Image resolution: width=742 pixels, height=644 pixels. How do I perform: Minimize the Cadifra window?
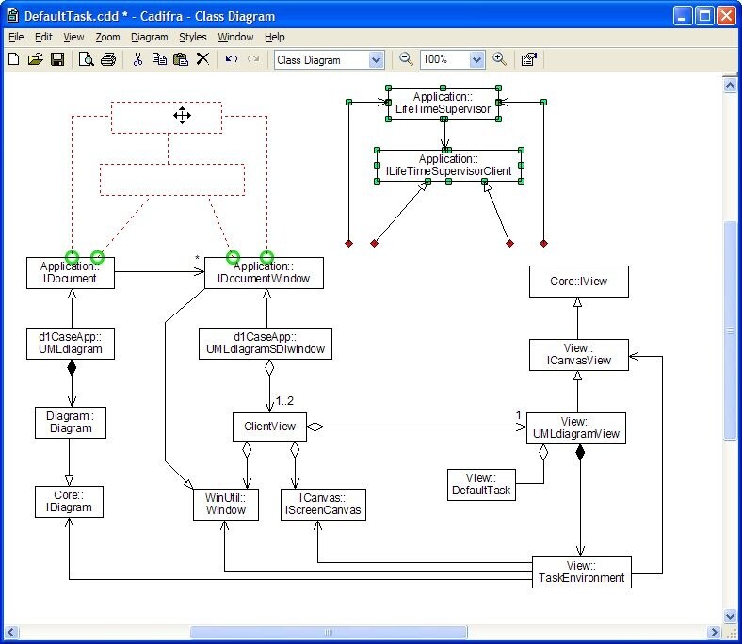(x=682, y=16)
